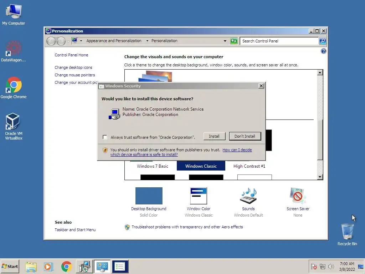
Task: Click the Control Panel address bar icon
Action: (74, 41)
